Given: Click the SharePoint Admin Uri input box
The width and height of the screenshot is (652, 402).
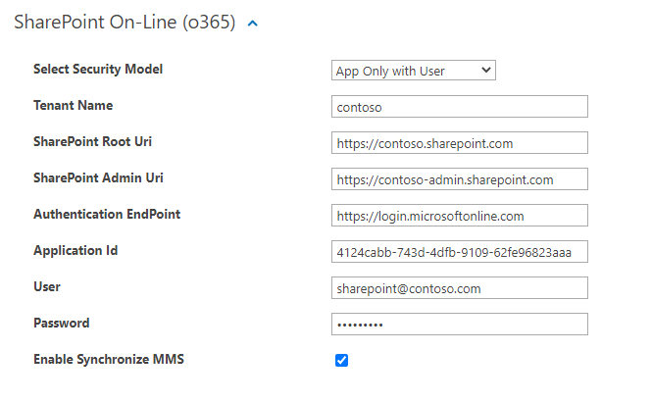Looking at the screenshot, I should [x=459, y=179].
